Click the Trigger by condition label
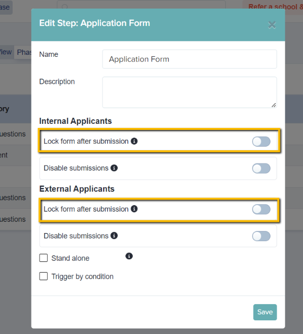 click(x=82, y=277)
